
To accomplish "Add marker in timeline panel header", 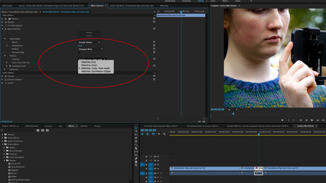I will pyautogui.click(x=159, y=134).
